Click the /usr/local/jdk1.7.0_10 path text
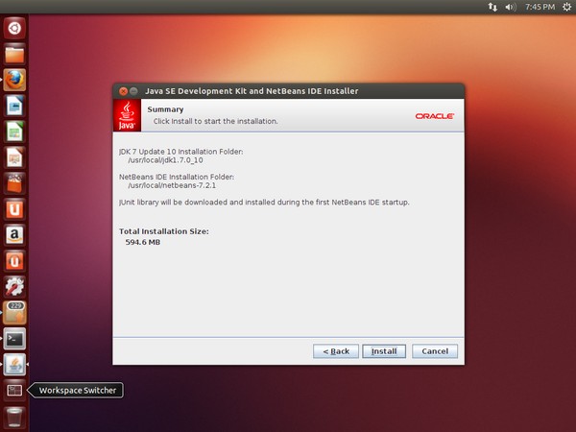 (165, 160)
